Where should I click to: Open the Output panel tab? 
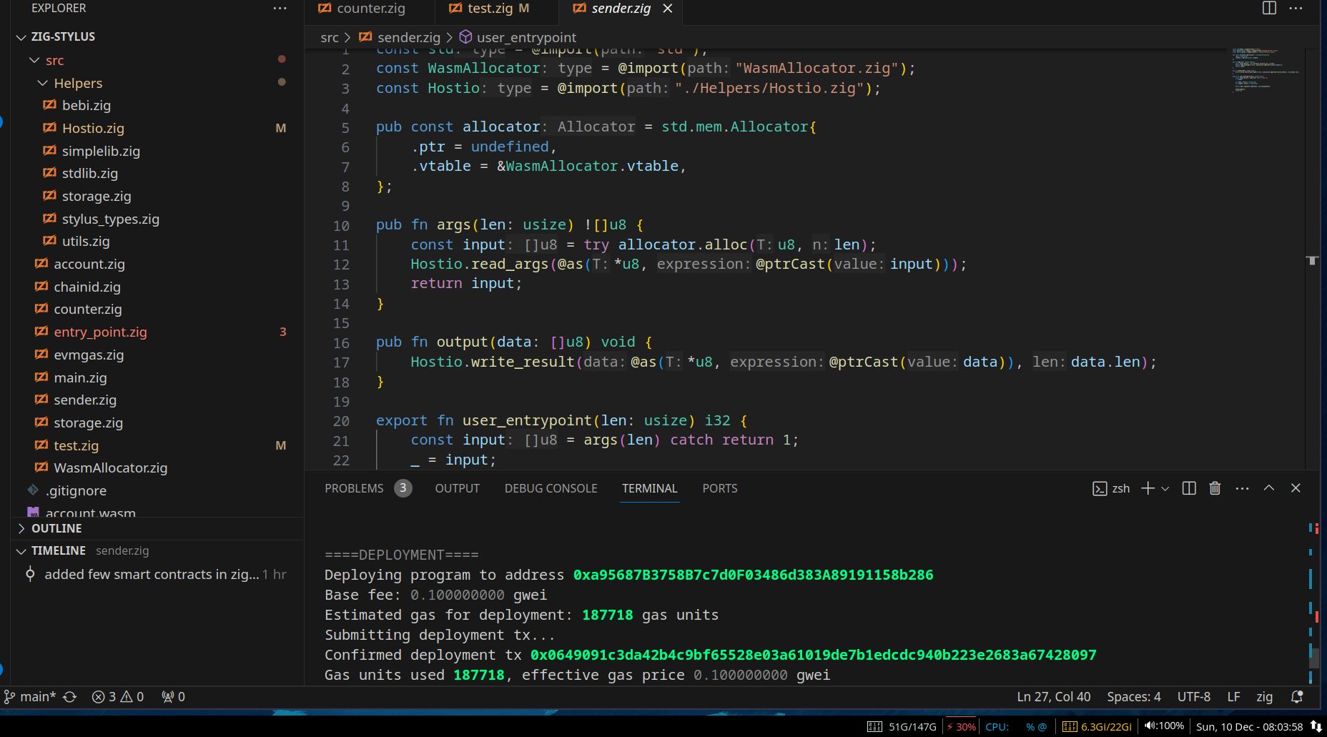[x=457, y=488]
